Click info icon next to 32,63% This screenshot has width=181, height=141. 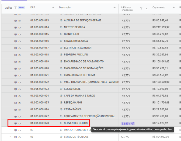point(133,123)
